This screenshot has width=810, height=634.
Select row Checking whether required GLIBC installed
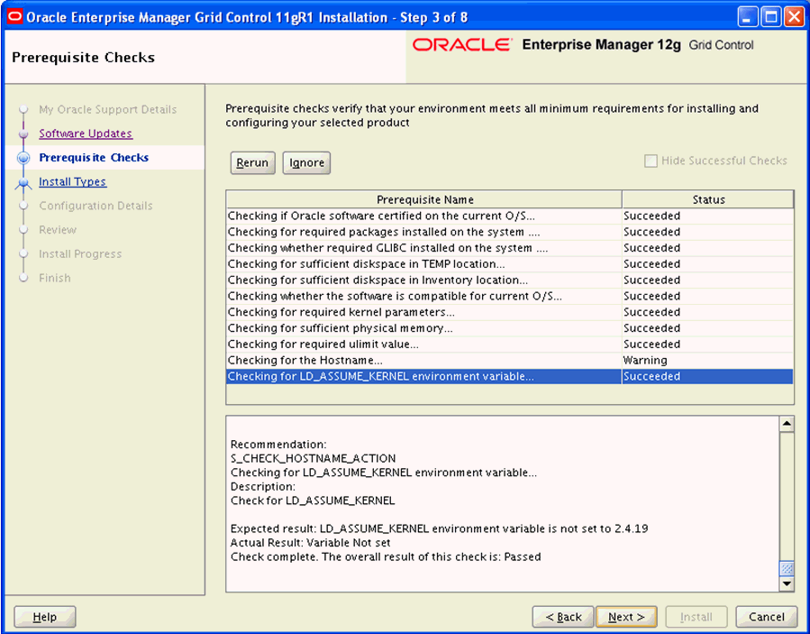point(509,248)
